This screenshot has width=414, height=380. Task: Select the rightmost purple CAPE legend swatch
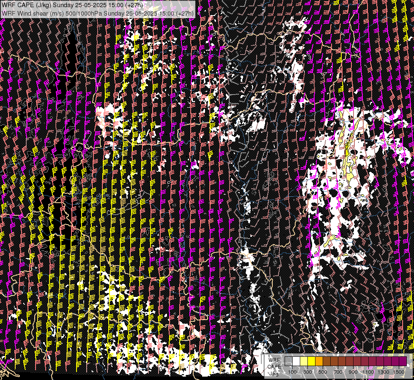pyautogui.click(x=403, y=361)
